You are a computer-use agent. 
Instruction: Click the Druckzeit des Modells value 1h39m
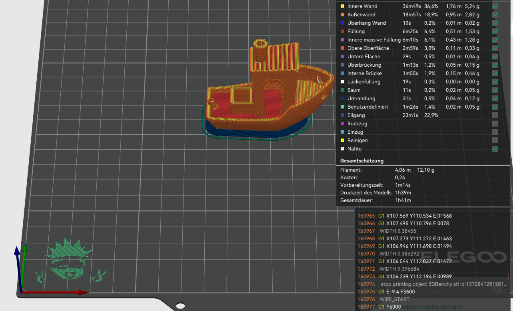click(x=403, y=193)
